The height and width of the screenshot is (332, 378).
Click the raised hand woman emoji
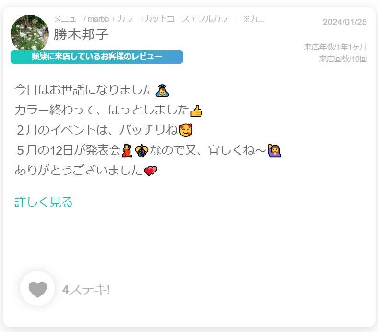coord(274,151)
